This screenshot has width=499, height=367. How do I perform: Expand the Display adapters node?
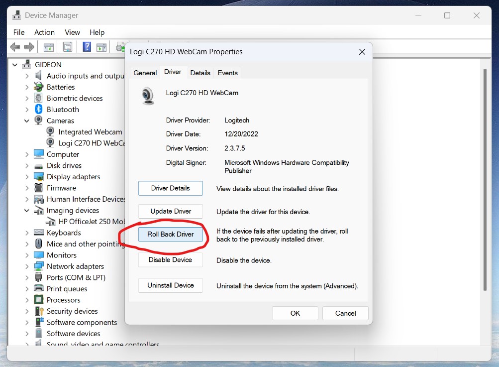pyautogui.click(x=27, y=177)
